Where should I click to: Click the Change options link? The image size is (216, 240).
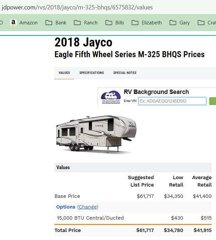88,207
